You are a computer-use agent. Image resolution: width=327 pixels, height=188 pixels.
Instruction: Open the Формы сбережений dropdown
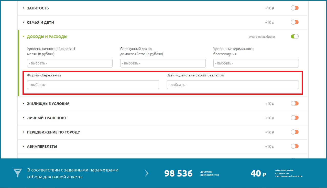93,85
